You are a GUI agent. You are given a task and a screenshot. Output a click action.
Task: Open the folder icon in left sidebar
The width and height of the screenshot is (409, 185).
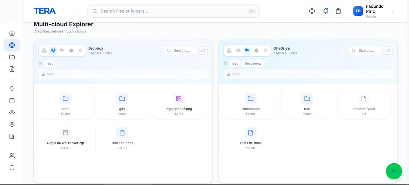pos(12,57)
